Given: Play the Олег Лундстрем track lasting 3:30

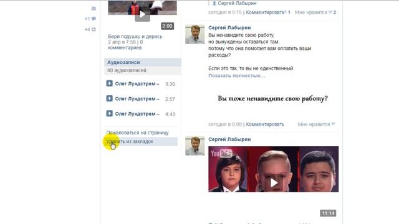Looking at the screenshot, I should [x=110, y=83].
